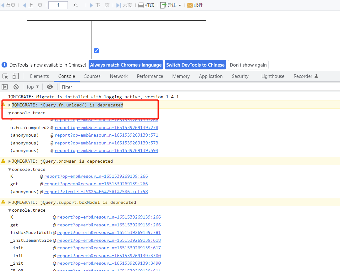Switch to the Security tab
The height and width of the screenshot is (271, 340).
[x=240, y=76]
